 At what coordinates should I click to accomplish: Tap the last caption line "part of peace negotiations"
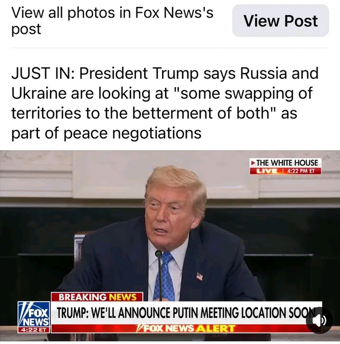[x=107, y=133]
